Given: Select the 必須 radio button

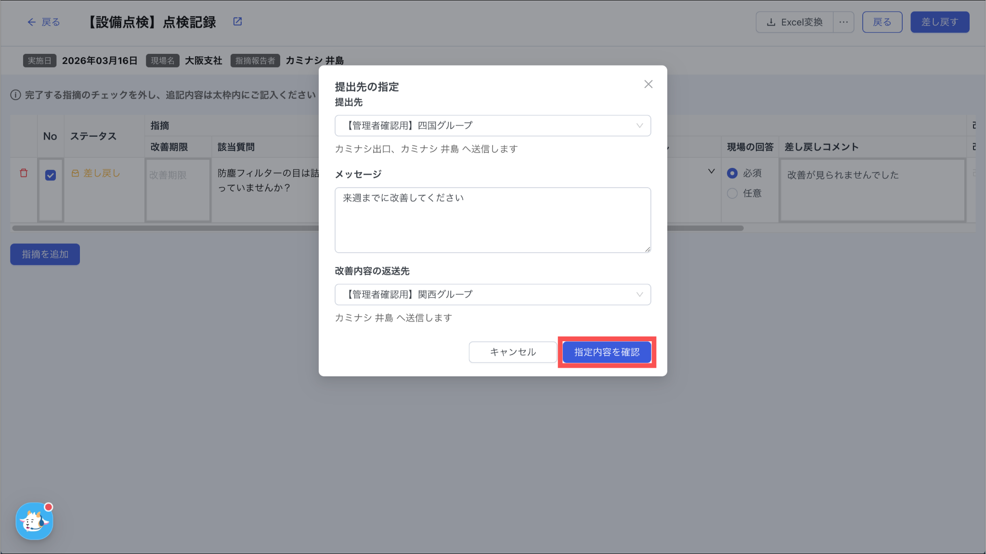Looking at the screenshot, I should tap(732, 173).
